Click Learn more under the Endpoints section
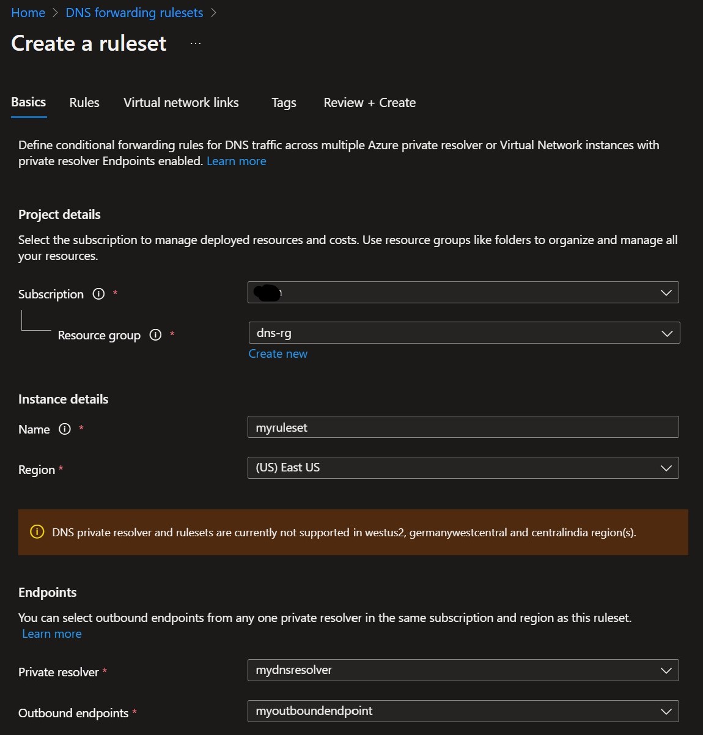 coord(51,633)
